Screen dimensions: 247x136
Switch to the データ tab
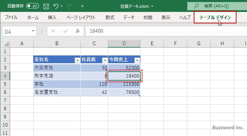coord(129,17)
